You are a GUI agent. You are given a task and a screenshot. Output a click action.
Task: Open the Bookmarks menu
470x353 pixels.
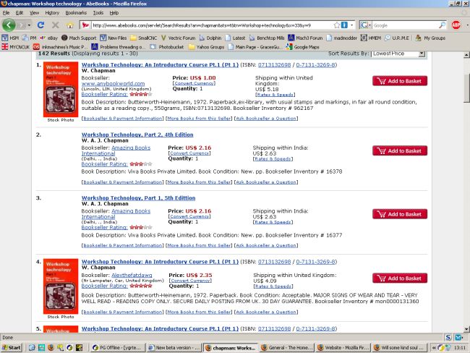pos(76,12)
